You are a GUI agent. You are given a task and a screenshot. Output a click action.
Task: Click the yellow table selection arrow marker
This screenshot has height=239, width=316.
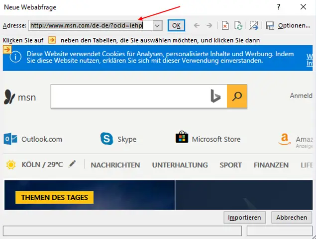tap(7, 49)
